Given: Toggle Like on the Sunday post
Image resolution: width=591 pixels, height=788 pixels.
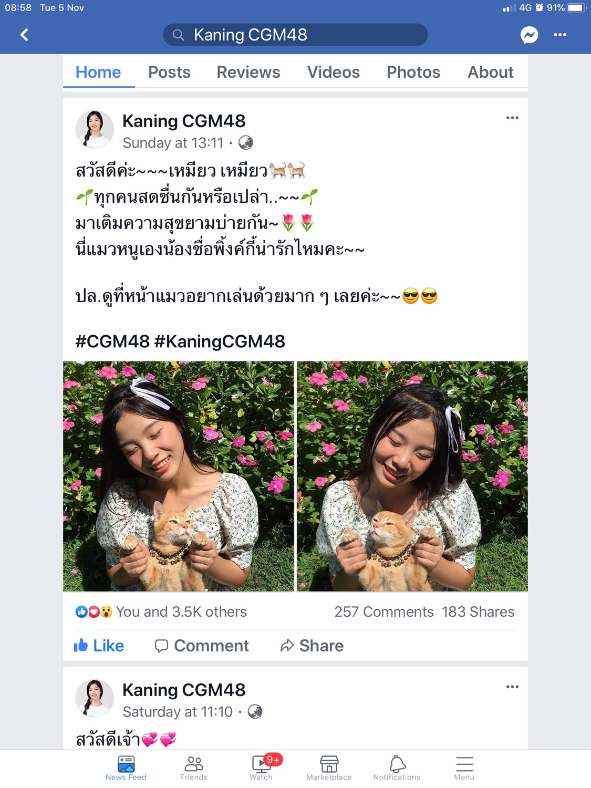Looking at the screenshot, I should [99, 646].
